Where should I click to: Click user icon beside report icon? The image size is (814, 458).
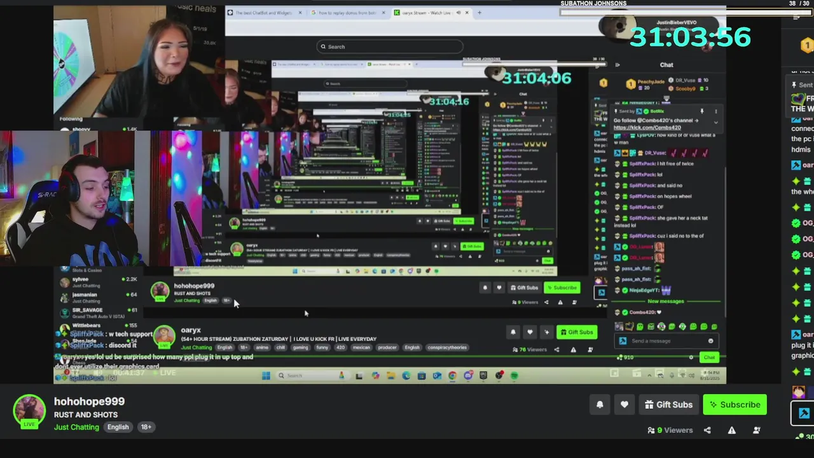click(x=756, y=430)
